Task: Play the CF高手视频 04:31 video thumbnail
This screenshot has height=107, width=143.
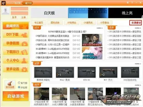Action: coord(59,94)
